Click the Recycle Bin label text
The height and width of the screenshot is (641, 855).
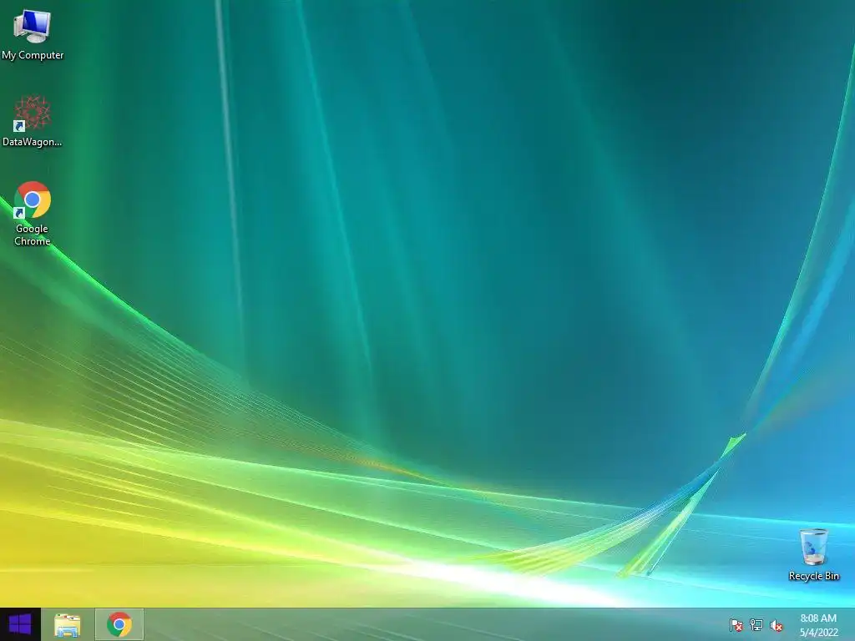click(x=813, y=576)
